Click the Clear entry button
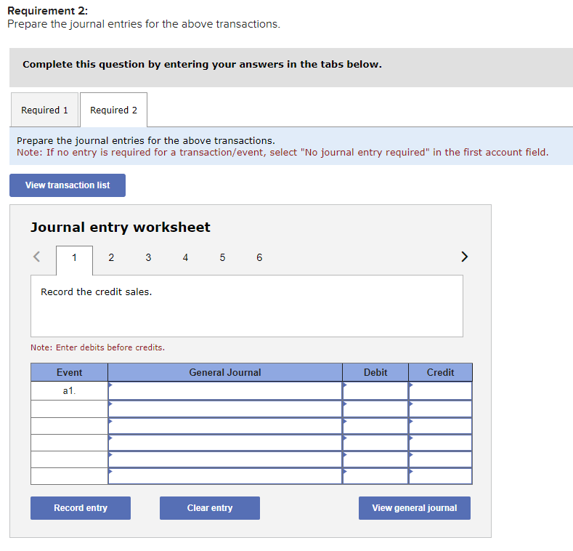Screen dimensions: 573x551 [x=210, y=508]
